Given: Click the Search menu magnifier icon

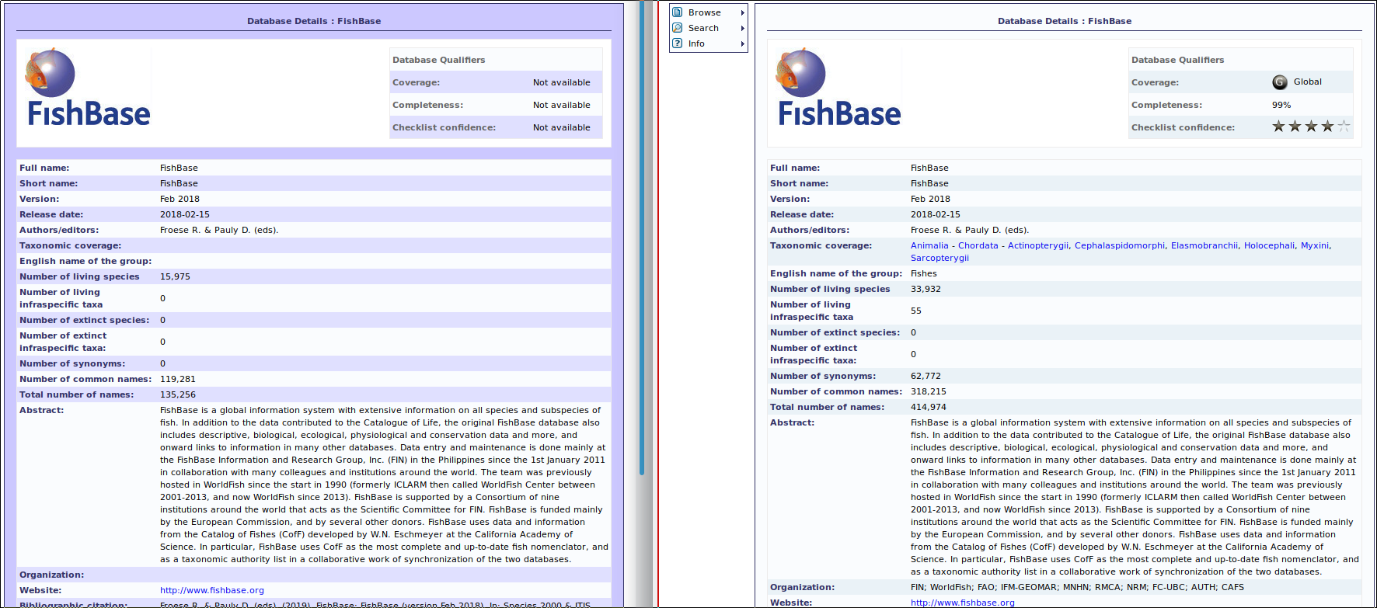Looking at the screenshot, I should pos(678,28).
